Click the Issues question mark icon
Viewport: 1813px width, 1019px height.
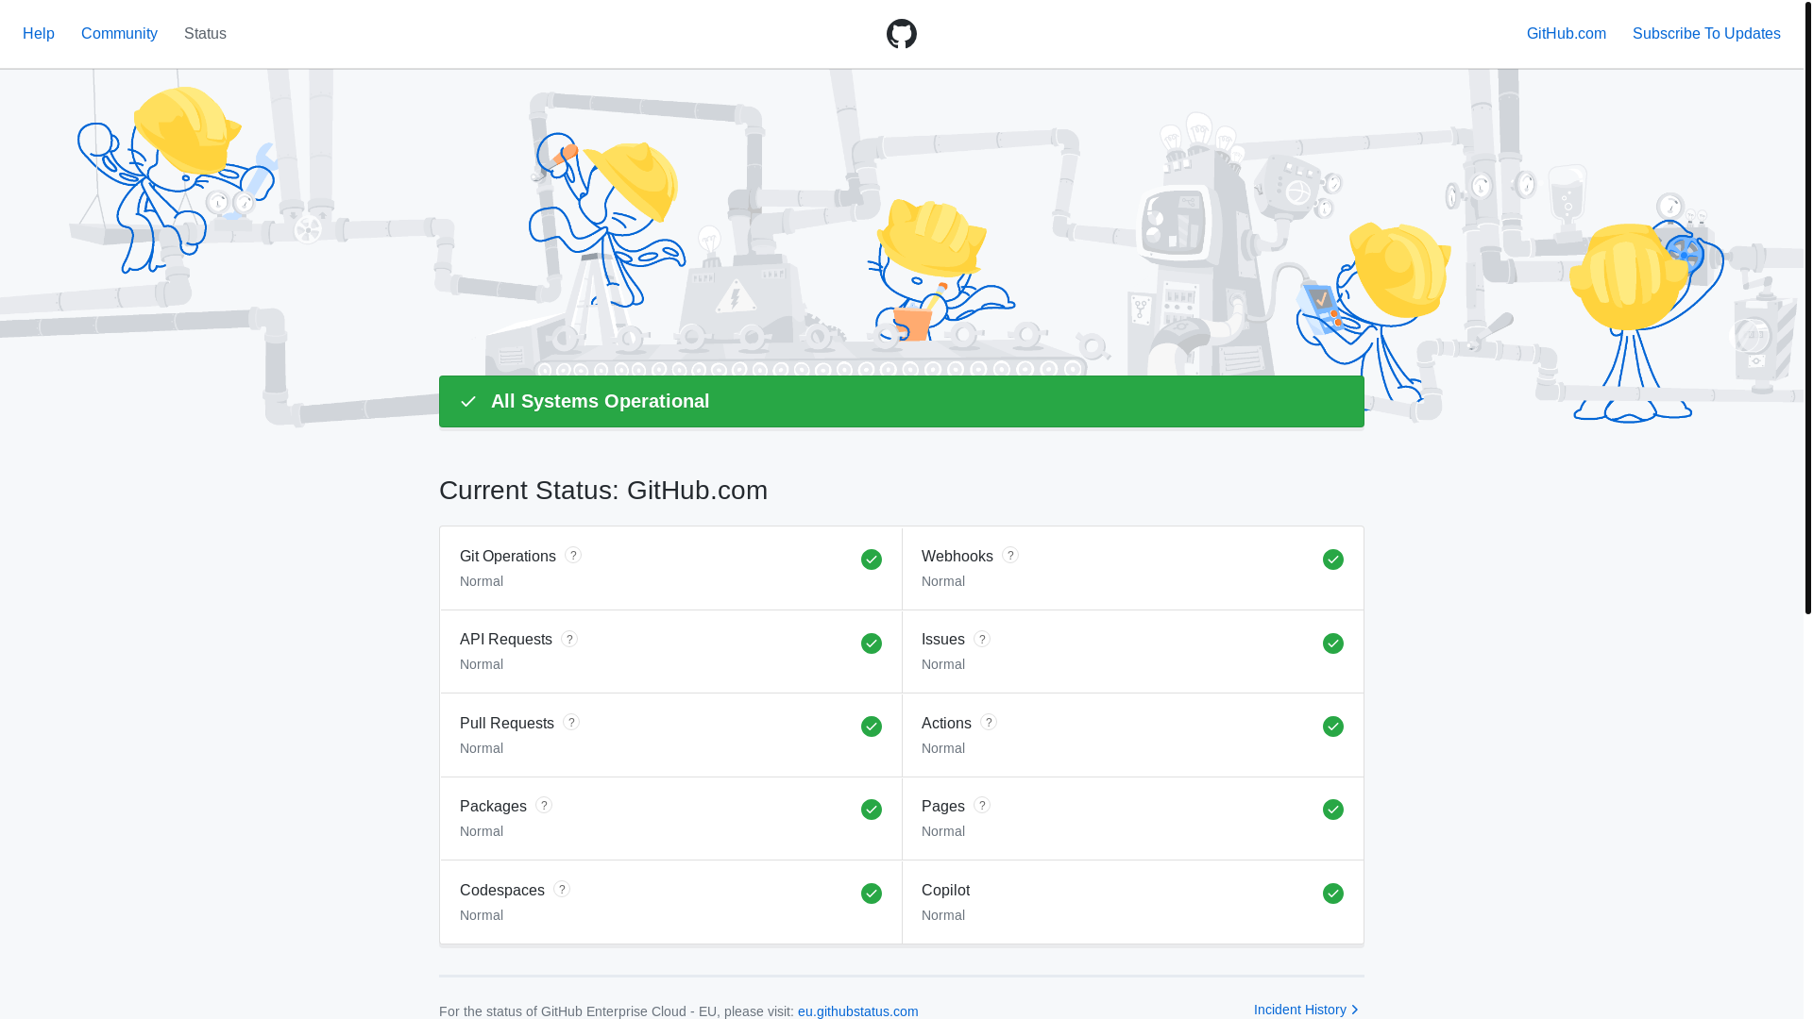[982, 639]
